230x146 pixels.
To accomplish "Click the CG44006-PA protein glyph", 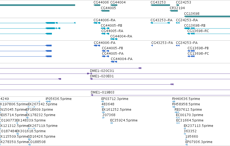I will (x=97, y=46).
